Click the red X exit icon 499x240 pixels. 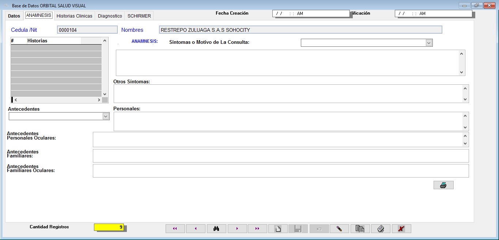tap(401, 229)
